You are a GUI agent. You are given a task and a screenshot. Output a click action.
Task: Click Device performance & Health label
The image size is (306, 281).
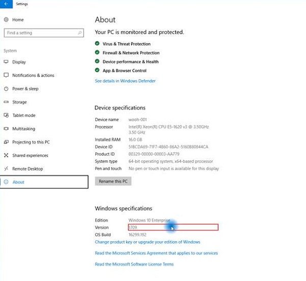pos(131,62)
